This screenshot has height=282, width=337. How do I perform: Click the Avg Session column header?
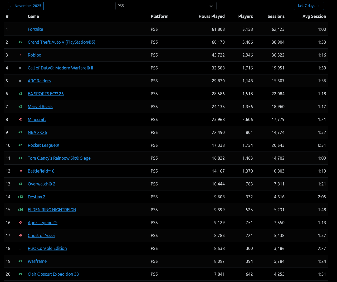(314, 16)
